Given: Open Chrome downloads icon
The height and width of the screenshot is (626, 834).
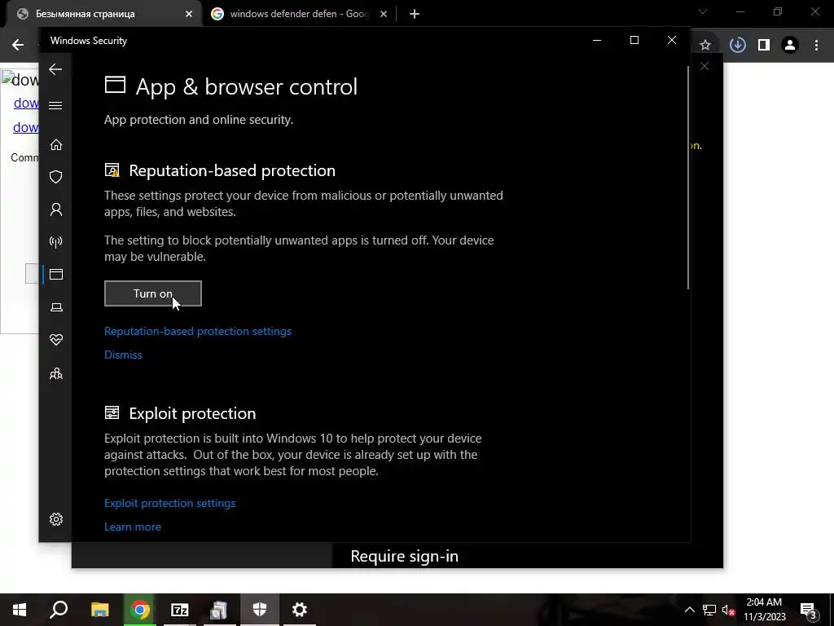Looking at the screenshot, I should (x=738, y=45).
